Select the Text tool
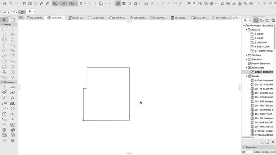This screenshot has width=276, height=155. pyautogui.click(x=13, y=98)
